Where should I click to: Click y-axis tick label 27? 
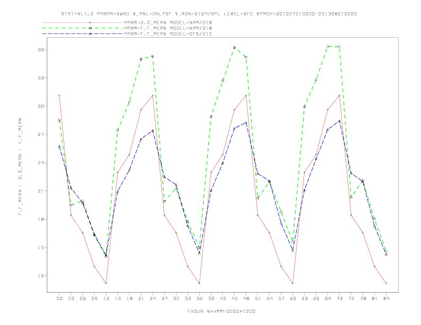pos(40,134)
